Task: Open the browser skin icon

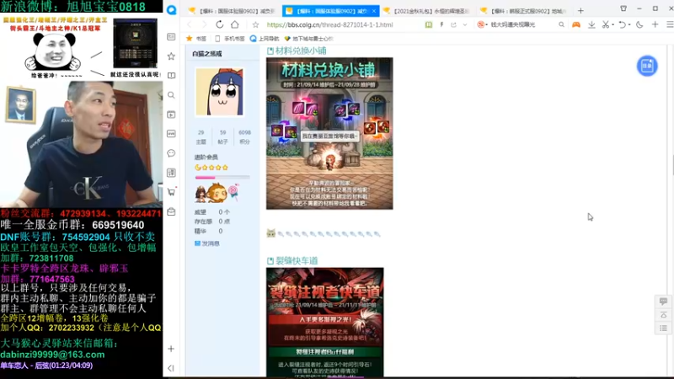Action: 623,8
